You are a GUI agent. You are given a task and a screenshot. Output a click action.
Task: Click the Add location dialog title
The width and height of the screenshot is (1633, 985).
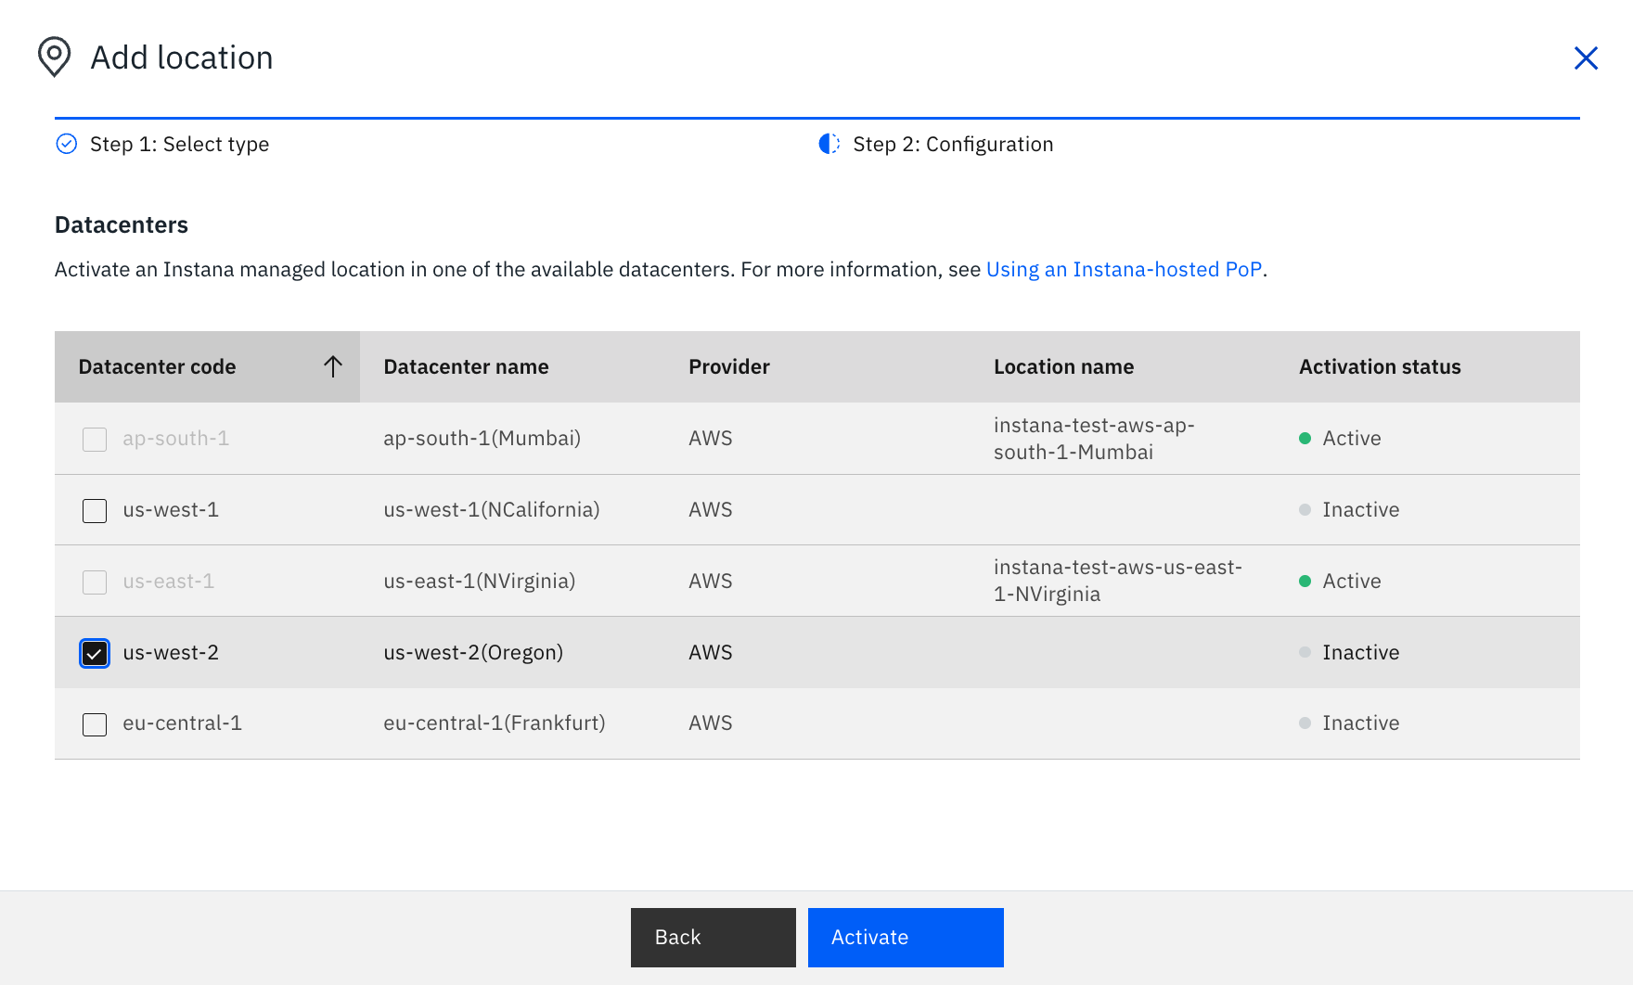[182, 58]
